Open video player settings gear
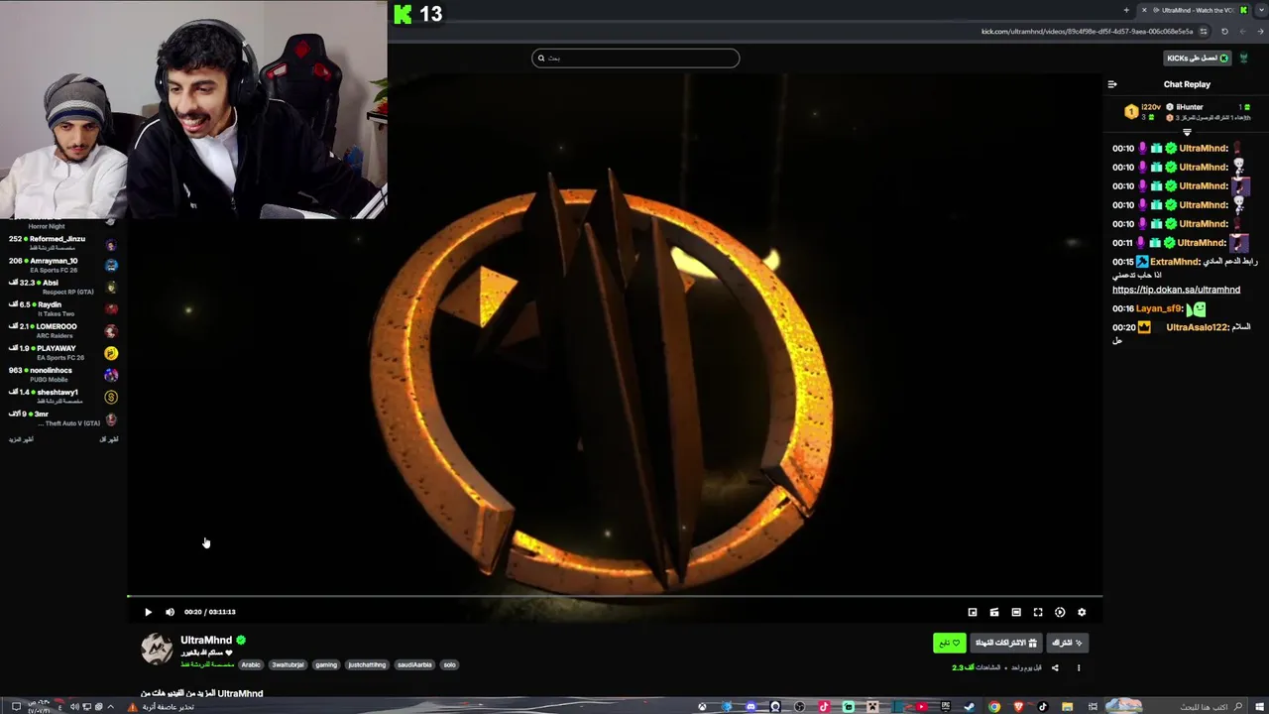The width and height of the screenshot is (1269, 714). [1082, 612]
